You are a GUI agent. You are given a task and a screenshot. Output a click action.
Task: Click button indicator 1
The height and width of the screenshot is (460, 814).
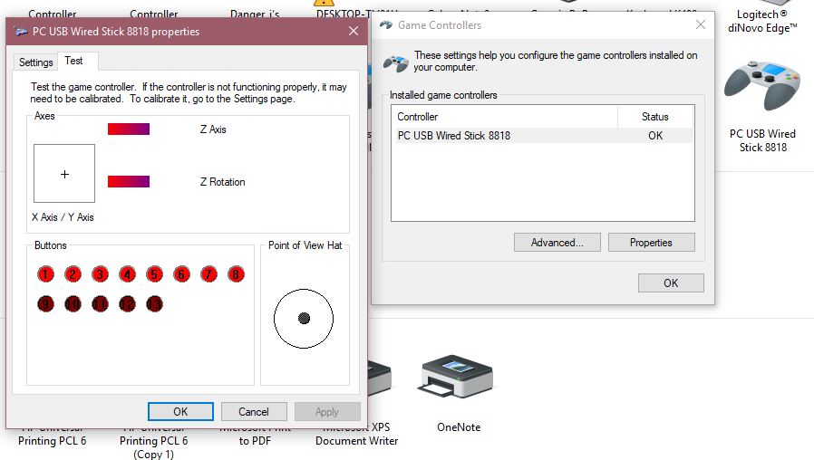point(45,273)
